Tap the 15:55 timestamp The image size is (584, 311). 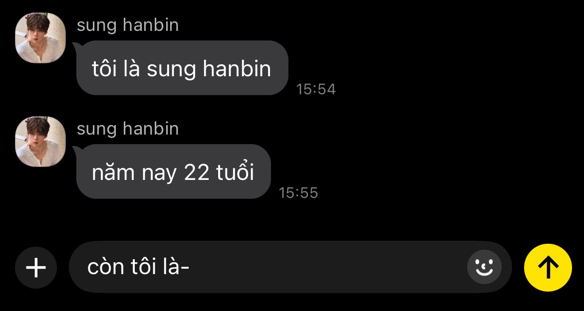298,193
